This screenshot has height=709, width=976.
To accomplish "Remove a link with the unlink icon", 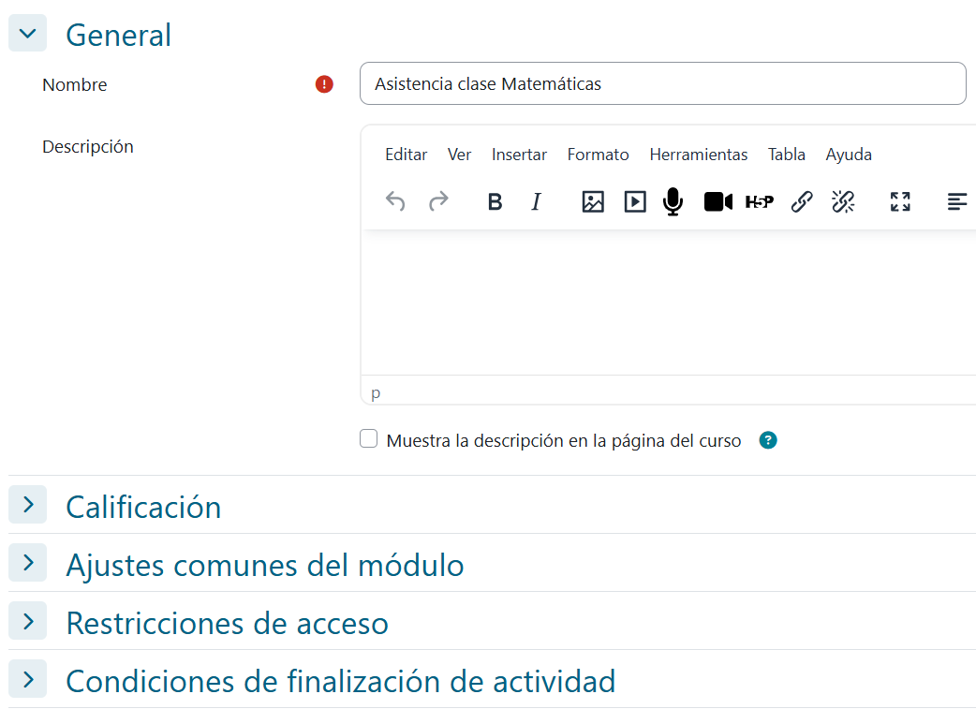I will (x=843, y=201).
